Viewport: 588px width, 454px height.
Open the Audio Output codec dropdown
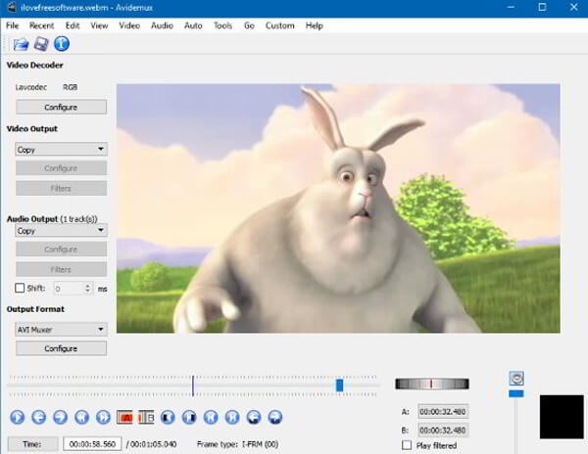[x=61, y=230]
